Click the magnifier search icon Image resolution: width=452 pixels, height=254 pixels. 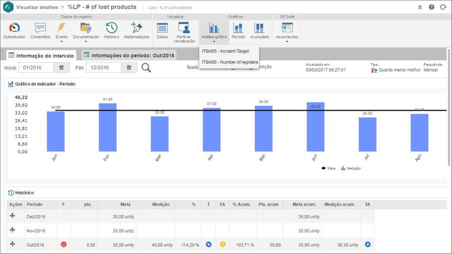(x=146, y=68)
